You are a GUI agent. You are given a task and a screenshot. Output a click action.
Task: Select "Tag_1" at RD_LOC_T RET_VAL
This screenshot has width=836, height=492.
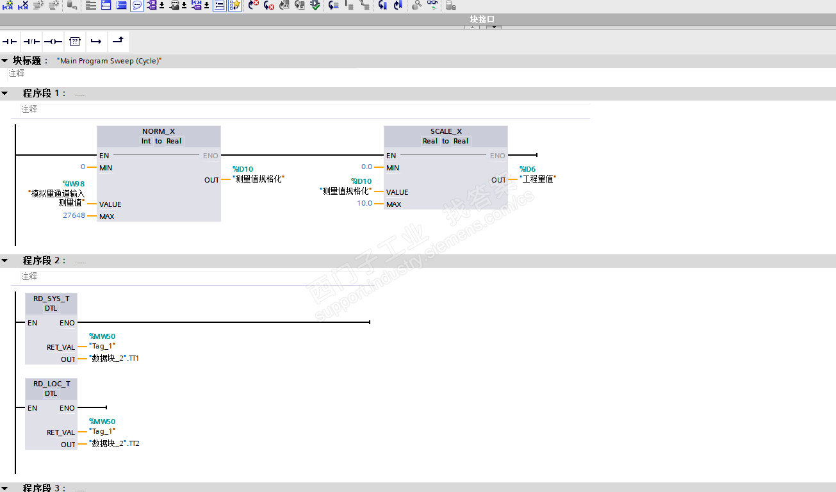[x=102, y=432]
